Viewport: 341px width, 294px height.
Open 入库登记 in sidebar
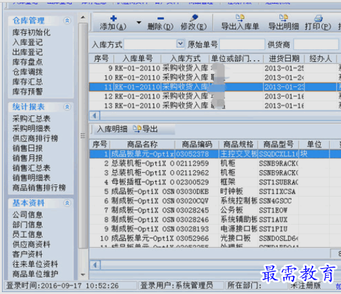[x=27, y=42]
